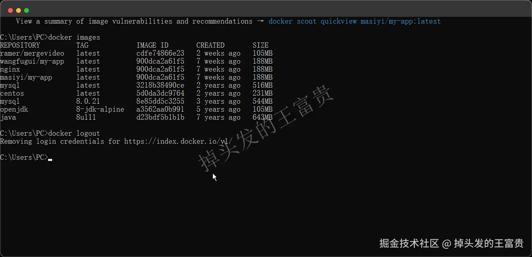This screenshot has height=257, width=532.
Task: Click the IMAGE ID column header
Action: tap(152, 45)
